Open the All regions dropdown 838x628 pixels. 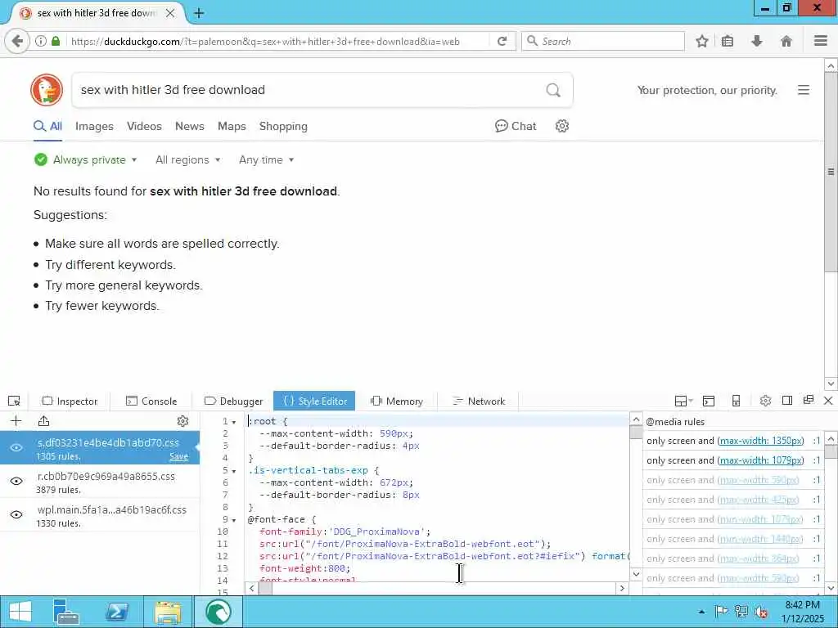187,159
